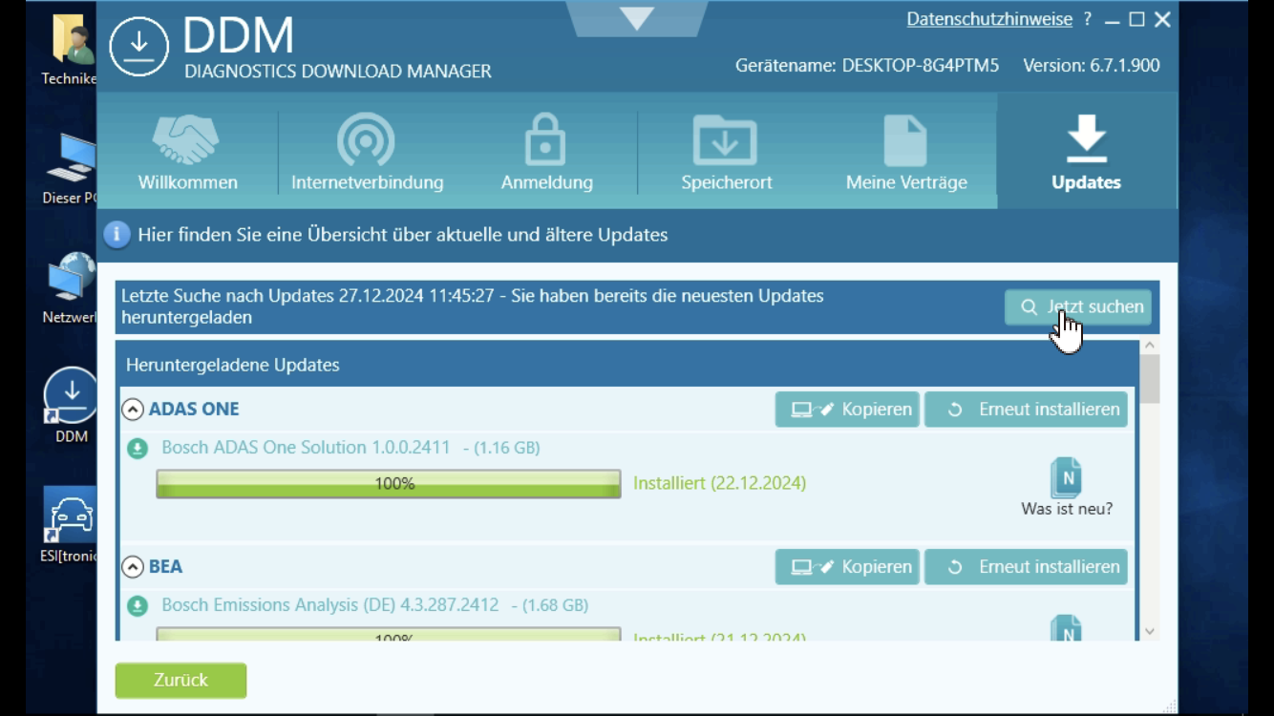Click Erneut installieren for BEA
The image size is (1274, 716).
1026,567
